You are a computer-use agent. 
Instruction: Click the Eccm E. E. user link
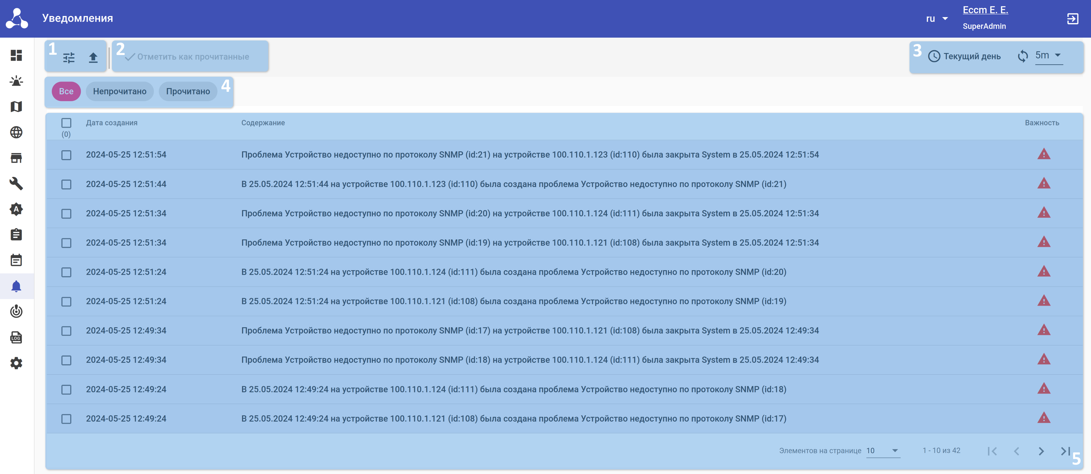(x=985, y=10)
